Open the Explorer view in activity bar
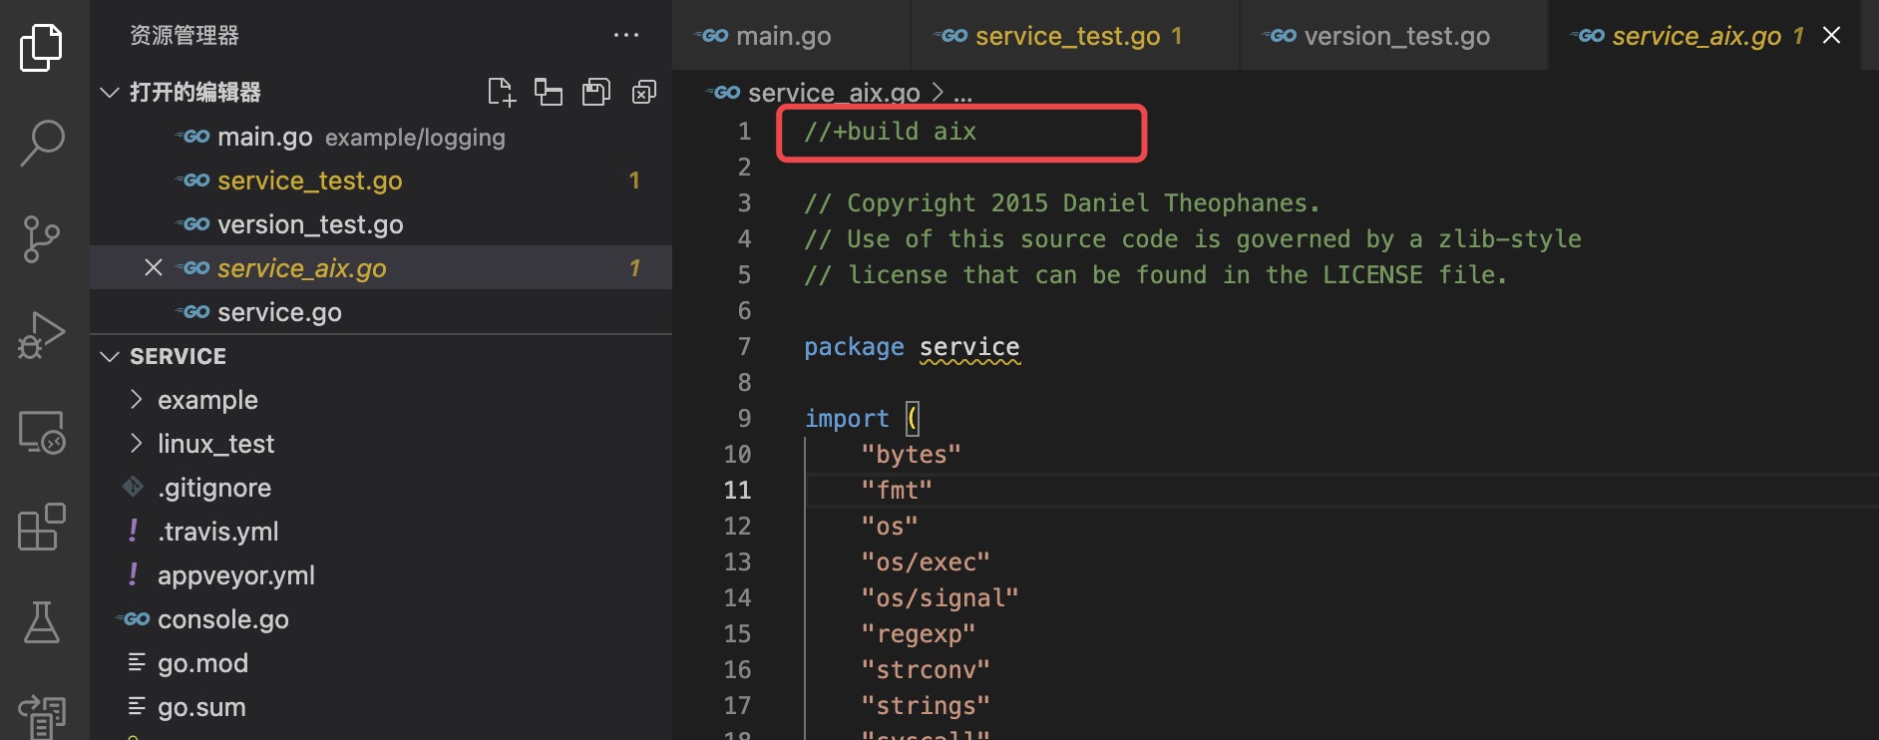This screenshot has width=1879, height=740. click(x=42, y=47)
